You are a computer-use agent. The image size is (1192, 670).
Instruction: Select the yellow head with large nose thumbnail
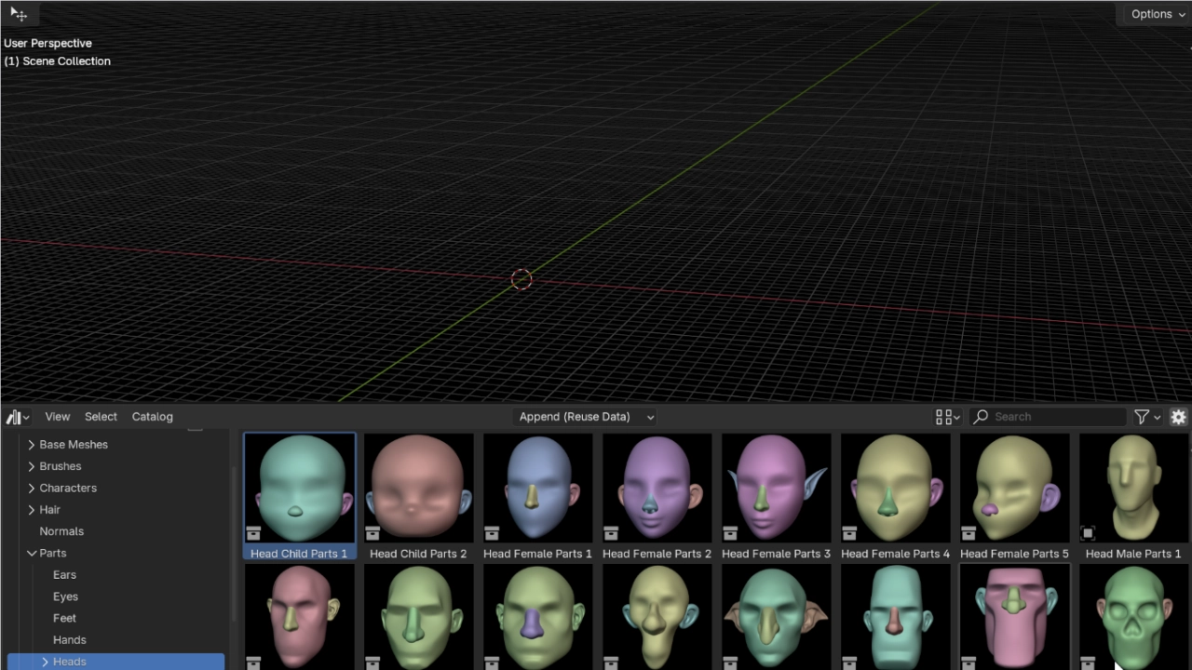coord(657,617)
